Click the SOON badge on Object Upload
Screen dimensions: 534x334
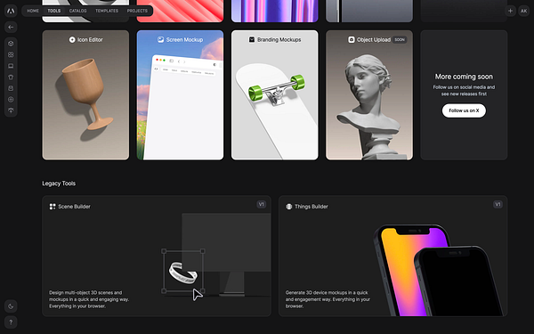(x=400, y=40)
